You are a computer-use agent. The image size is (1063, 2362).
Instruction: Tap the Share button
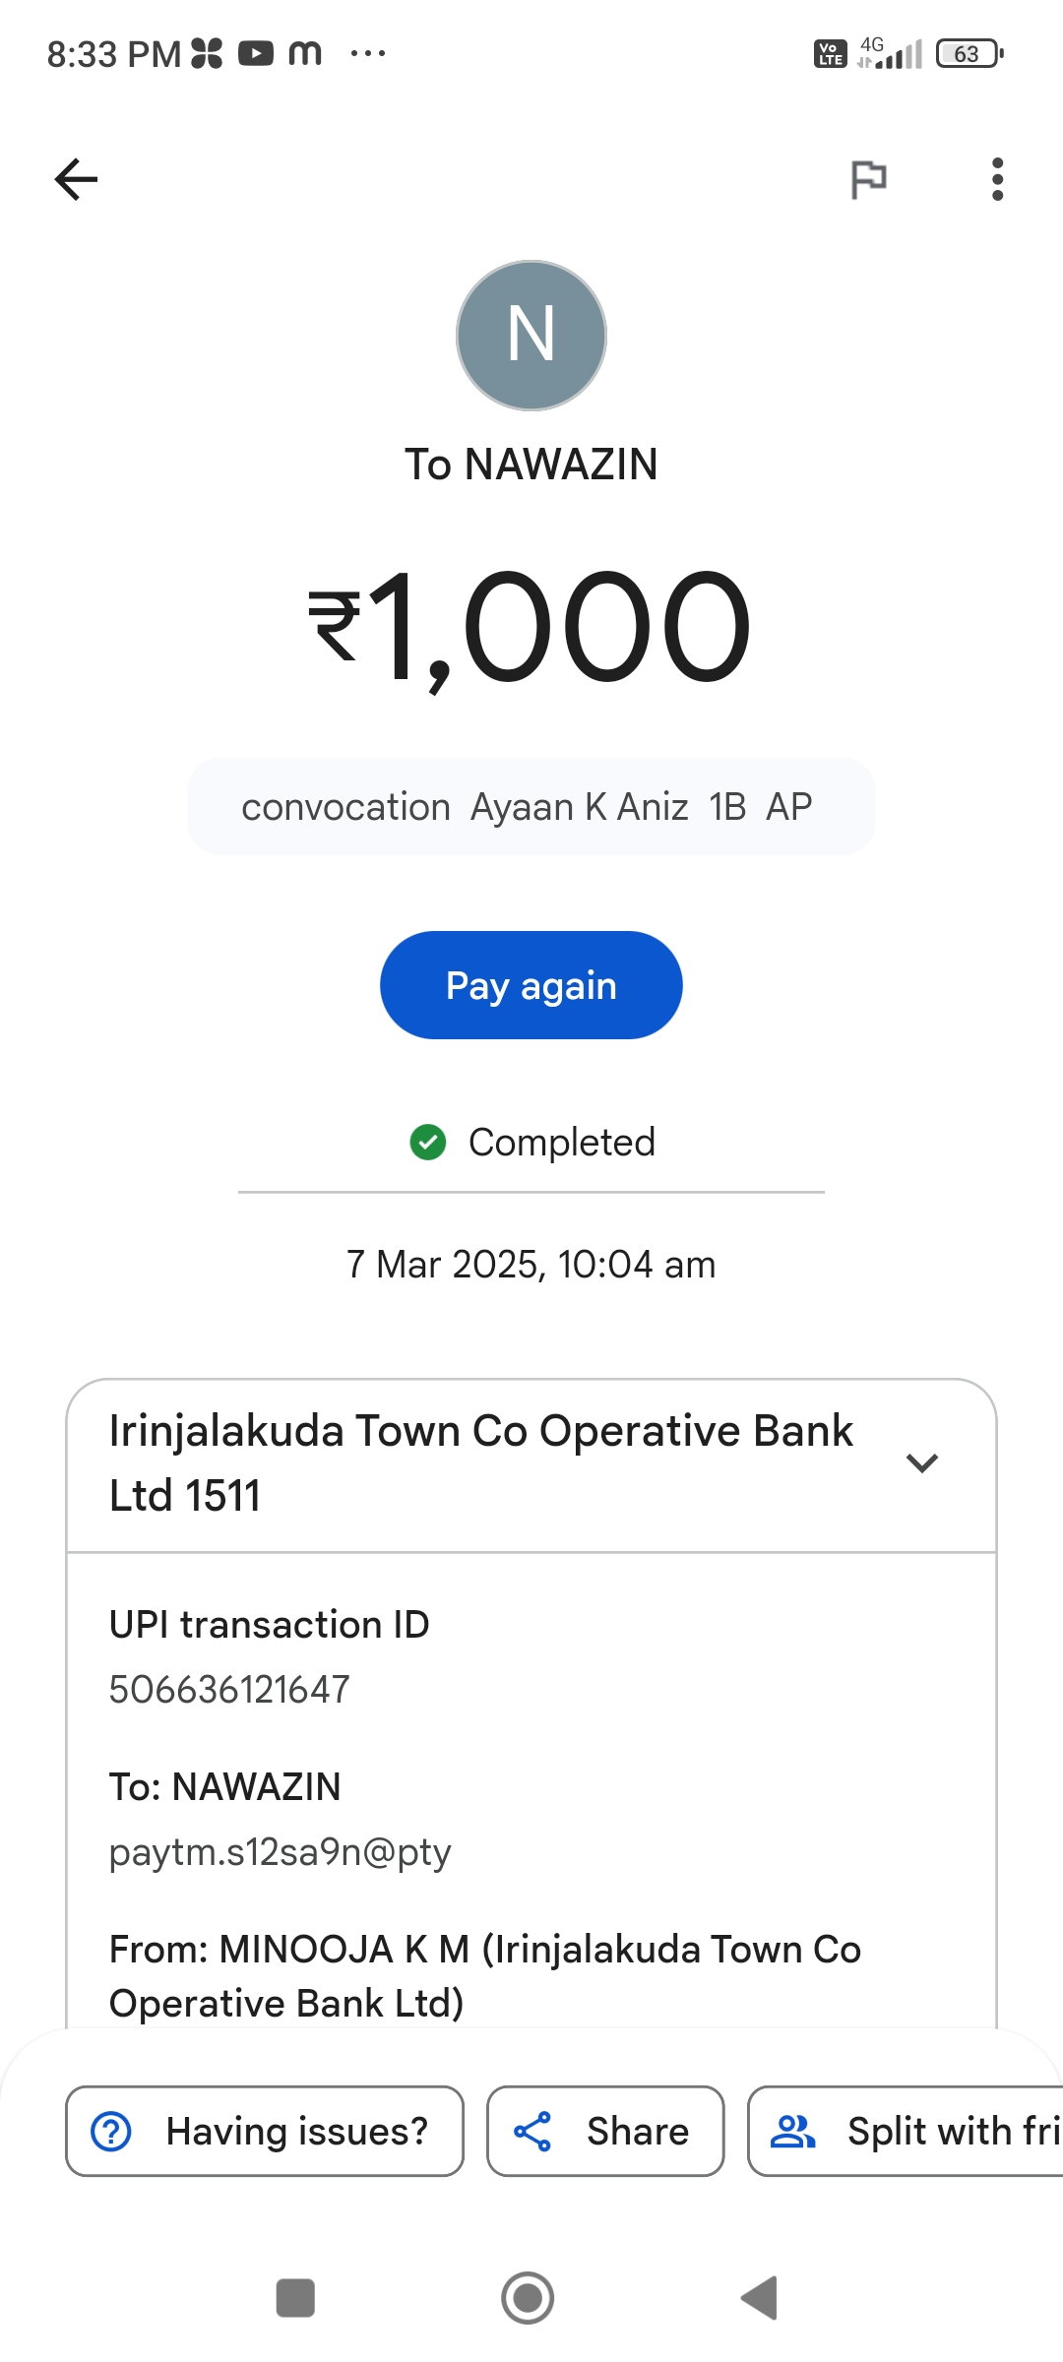(x=605, y=2132)
